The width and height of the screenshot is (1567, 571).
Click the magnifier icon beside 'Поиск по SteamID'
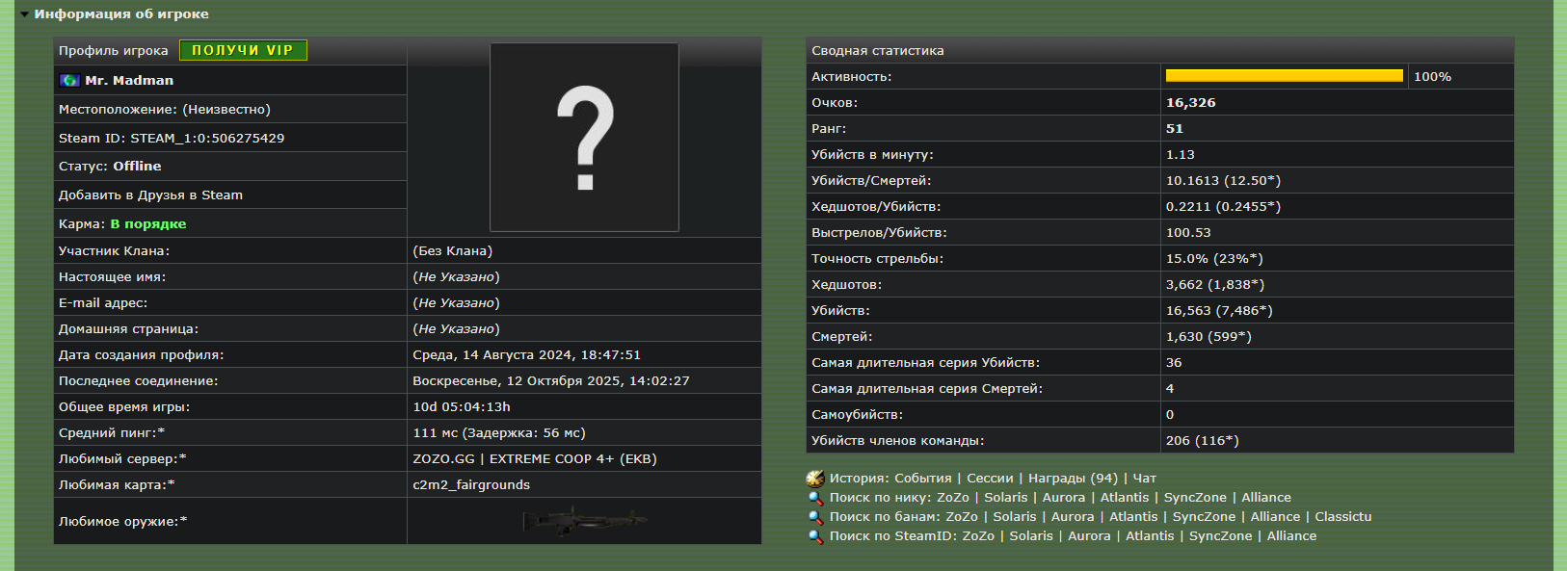[x=815, y=536]
